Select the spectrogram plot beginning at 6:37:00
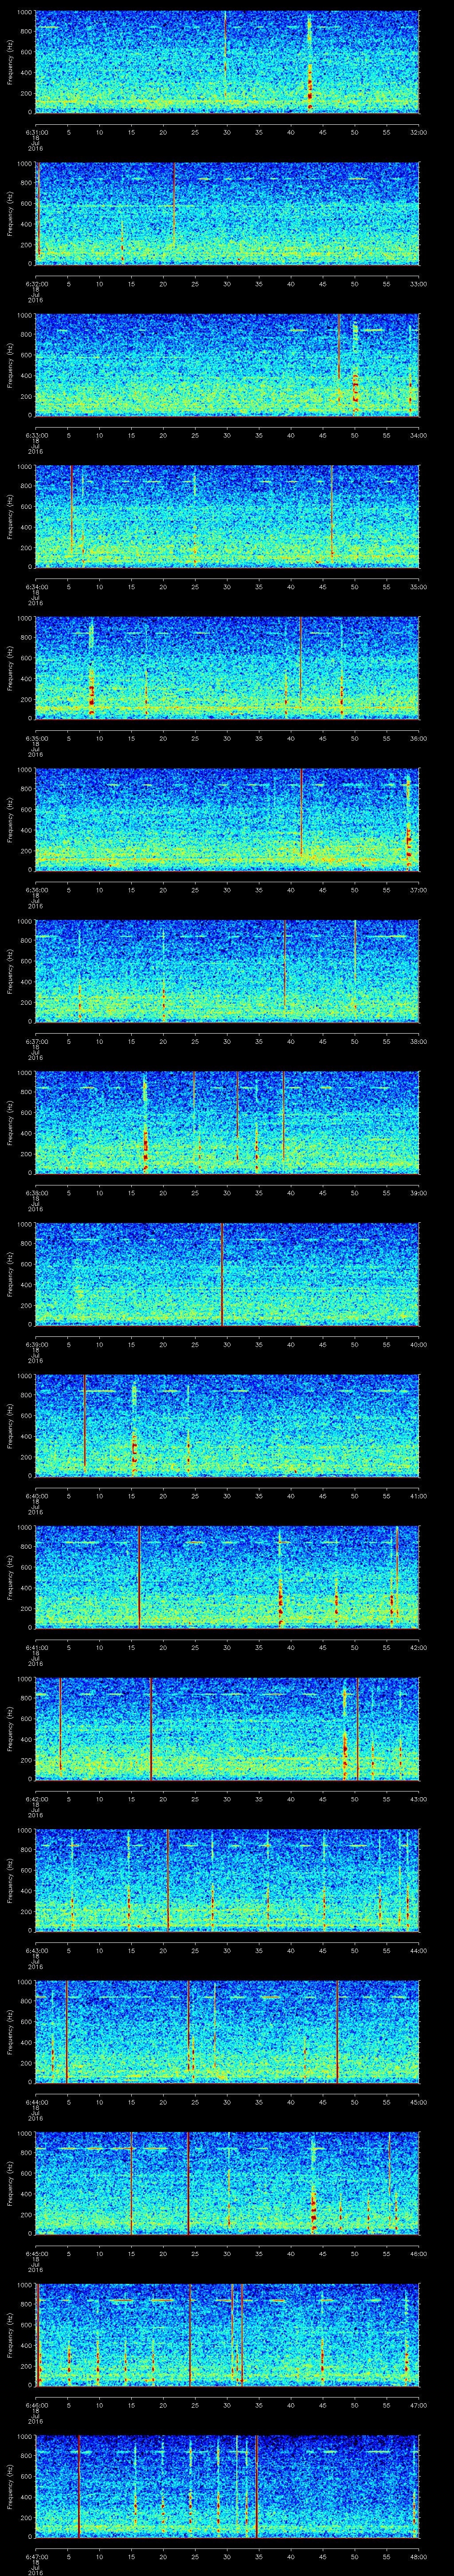This screenshot has height=2576, width=454. click(227, 971)
